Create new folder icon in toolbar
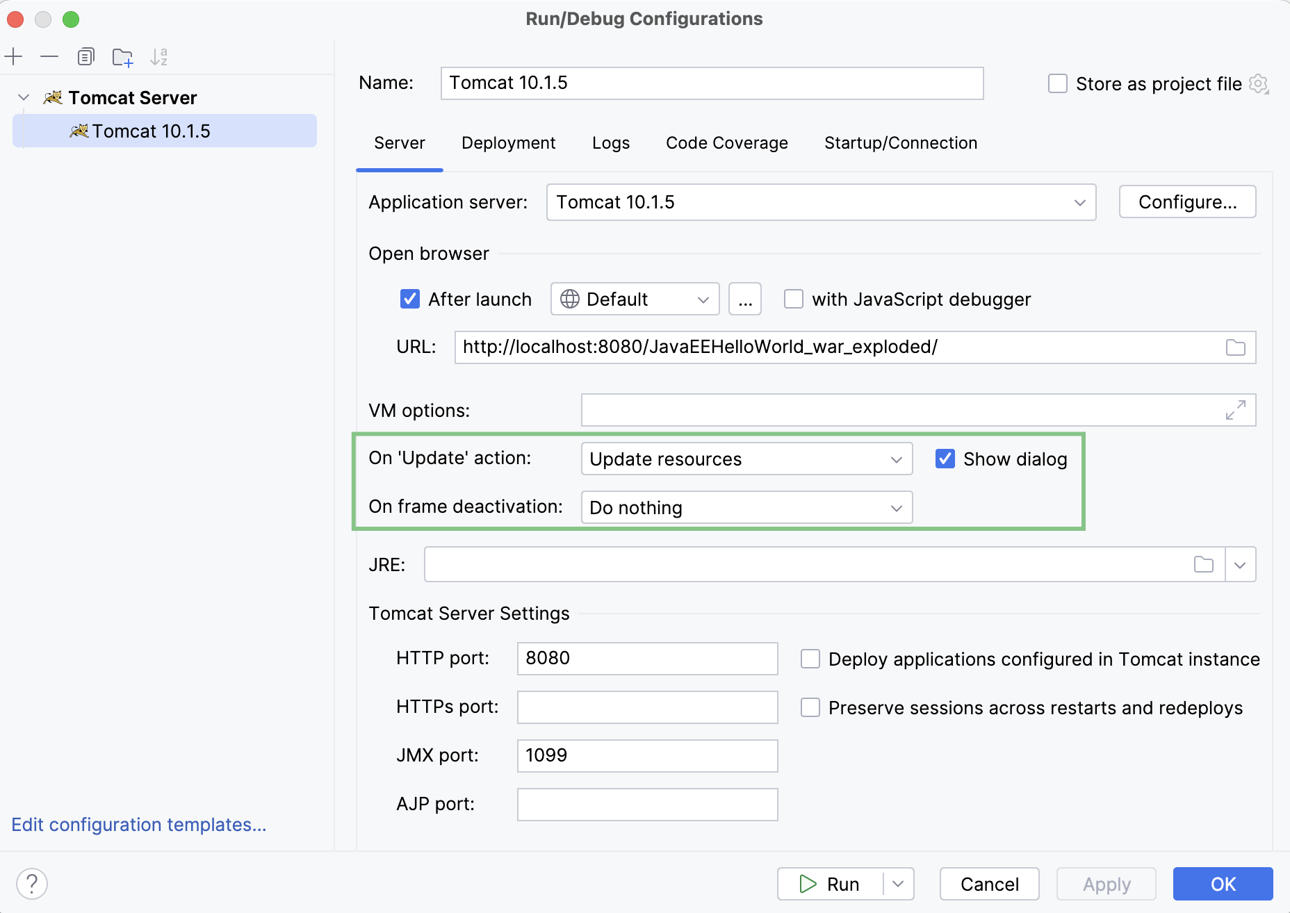The width and height of the screenshot is (1290, 913). pyautogui.click(x=122, y=57)
